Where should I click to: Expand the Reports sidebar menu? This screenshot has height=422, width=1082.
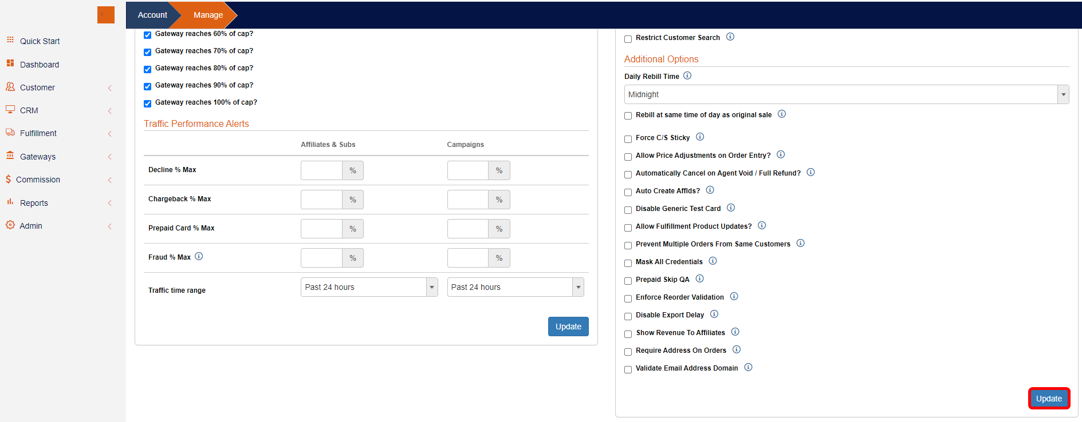click(34, 203)
